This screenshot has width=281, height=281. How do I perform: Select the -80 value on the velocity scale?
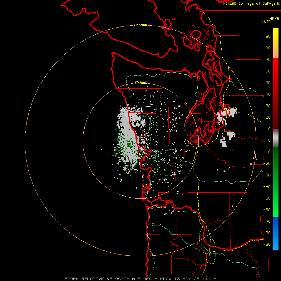[x=267, y=233]
